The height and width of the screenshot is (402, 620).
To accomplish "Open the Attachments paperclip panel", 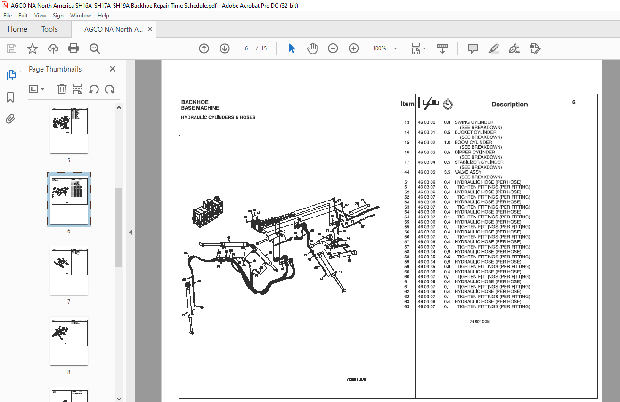I will pos(10,119).
